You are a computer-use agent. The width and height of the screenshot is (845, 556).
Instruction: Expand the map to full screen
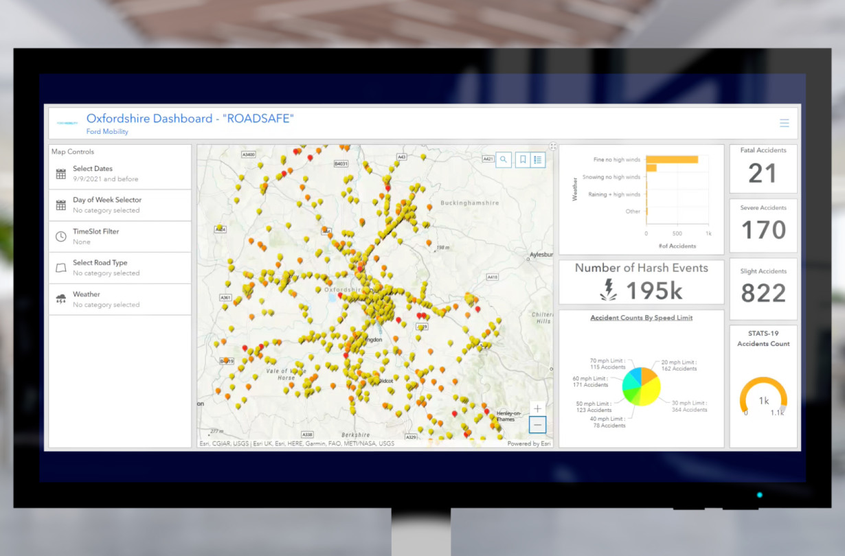tap(552, 146)
